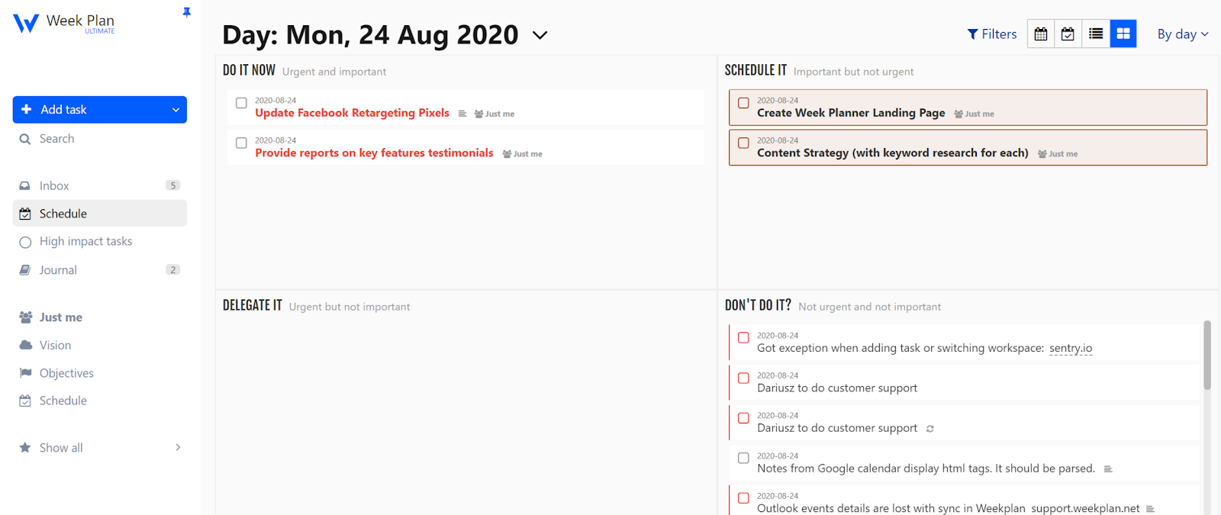Open notes icon on Update Facebook Retargeting Pixels
Screen dimensions: 1221x515
click(x=462, y=114)
